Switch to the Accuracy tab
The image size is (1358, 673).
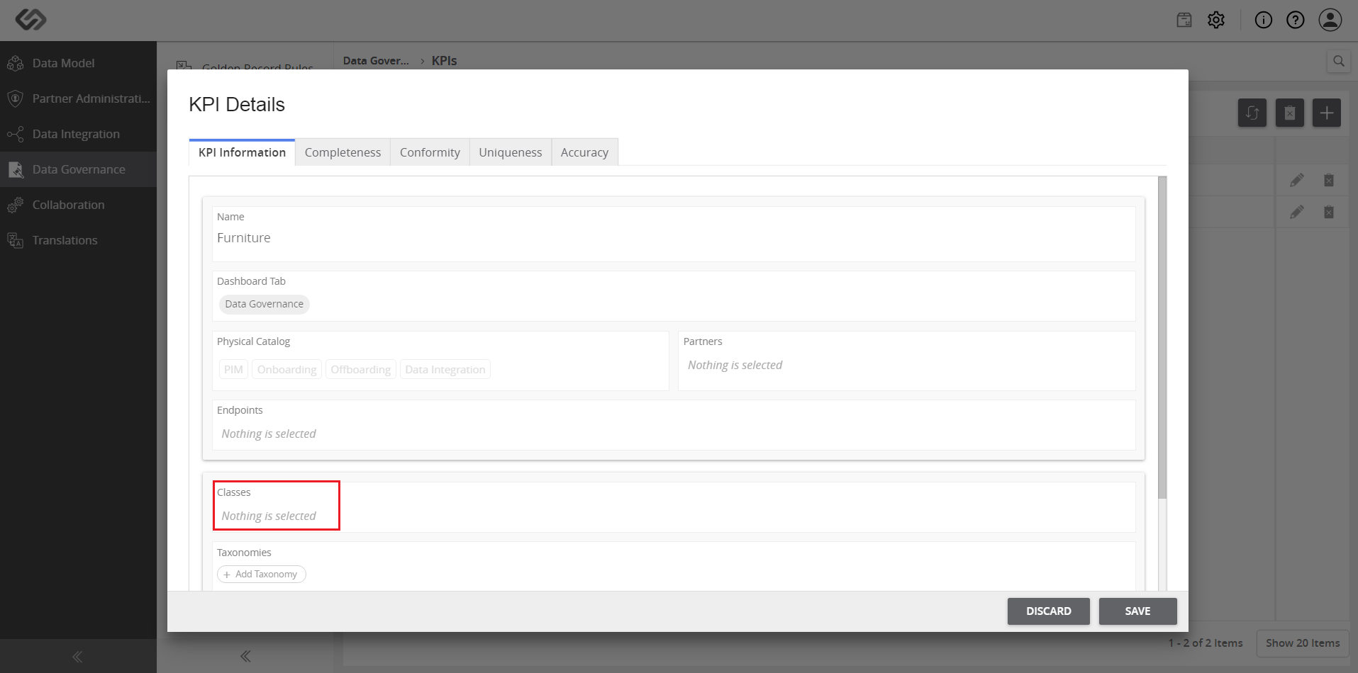click(x=584, y=152)
